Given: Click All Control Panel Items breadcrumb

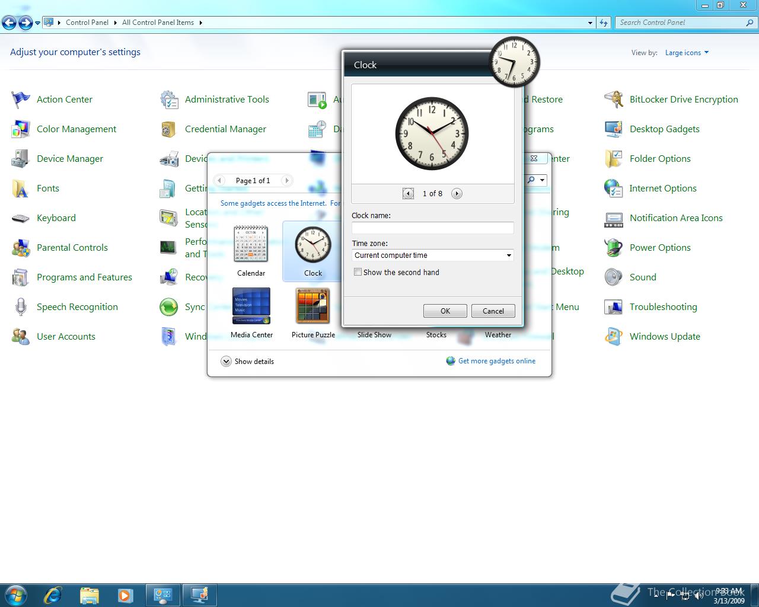Looking at the screenshot, I should (158, 23).
